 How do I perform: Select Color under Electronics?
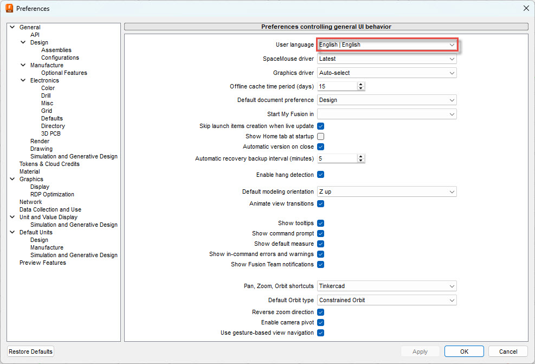pyautogui.click(x=48, y=88)
